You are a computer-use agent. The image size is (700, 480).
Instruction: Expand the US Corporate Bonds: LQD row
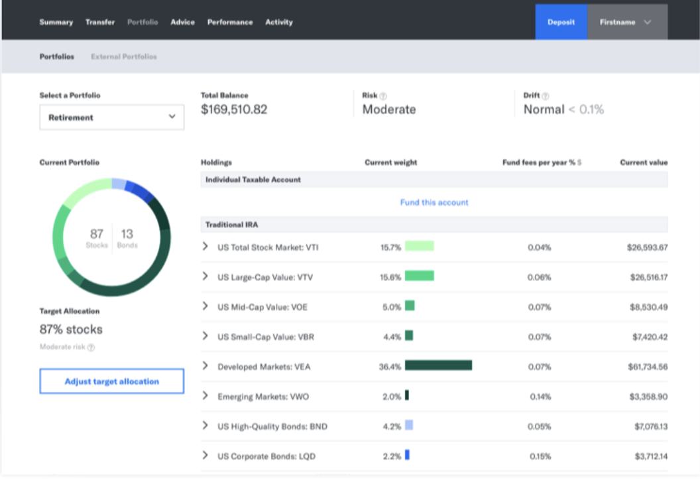(205, 455)
